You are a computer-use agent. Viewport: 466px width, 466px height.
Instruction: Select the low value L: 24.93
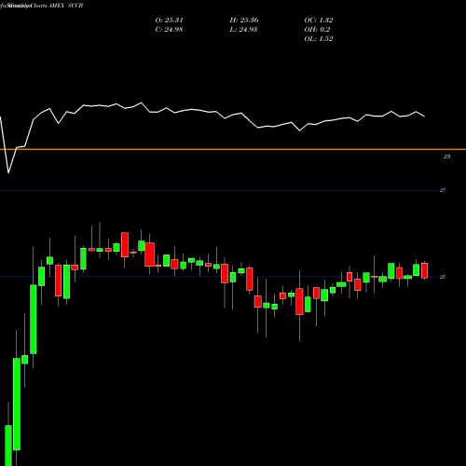243,30
